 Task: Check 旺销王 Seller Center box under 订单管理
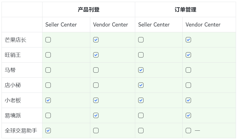click(141, 55)
